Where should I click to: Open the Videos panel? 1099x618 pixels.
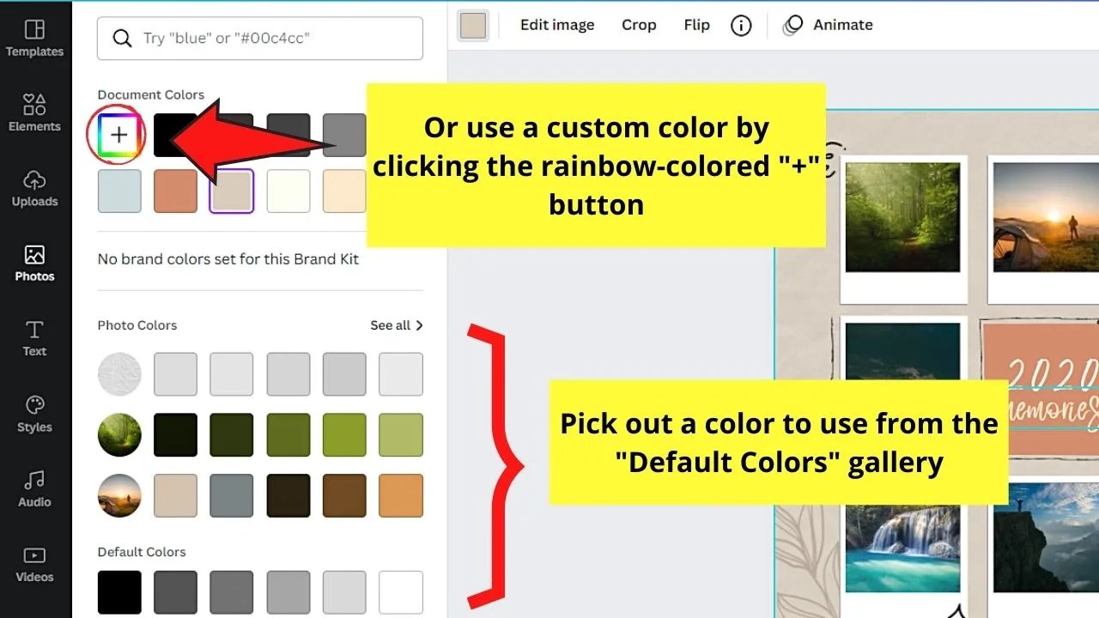34,564
